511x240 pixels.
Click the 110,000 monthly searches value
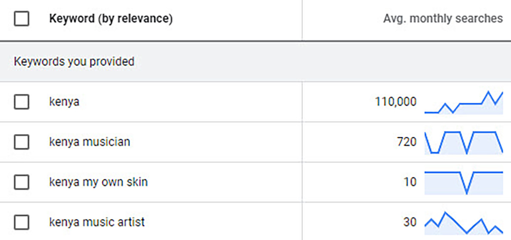point(396,102)
